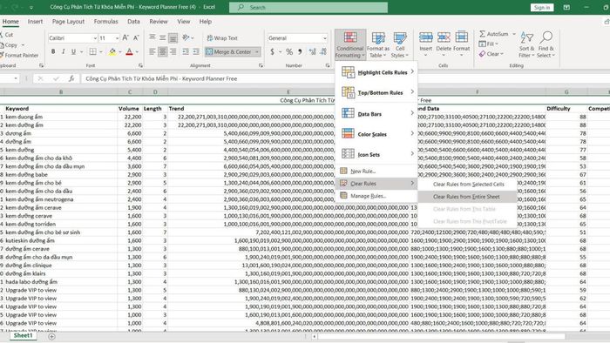
Task: Click the Insert cells icon
Action: click(425, 37)
